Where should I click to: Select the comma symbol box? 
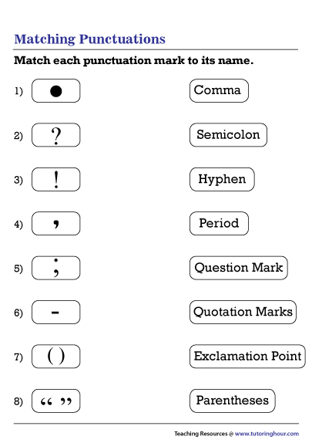pos(56,224)
